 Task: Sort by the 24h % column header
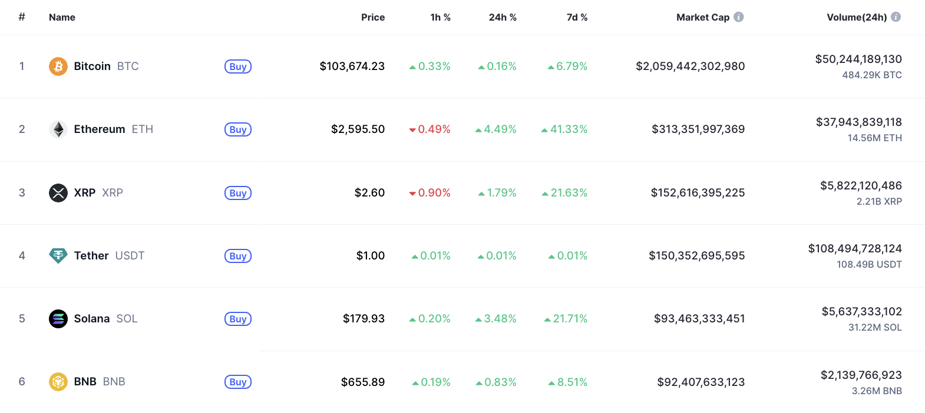pyautogui.click(x=502, y=18)
